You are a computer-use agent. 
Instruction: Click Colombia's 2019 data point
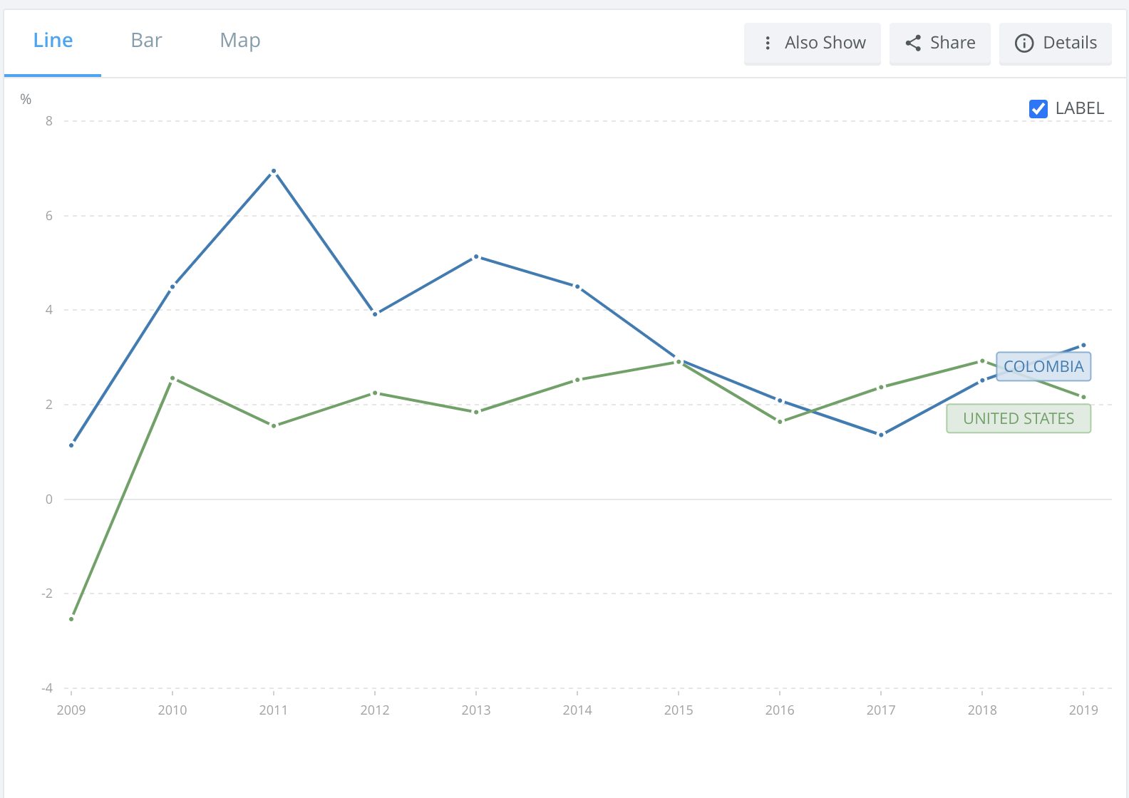point(1084,345)
